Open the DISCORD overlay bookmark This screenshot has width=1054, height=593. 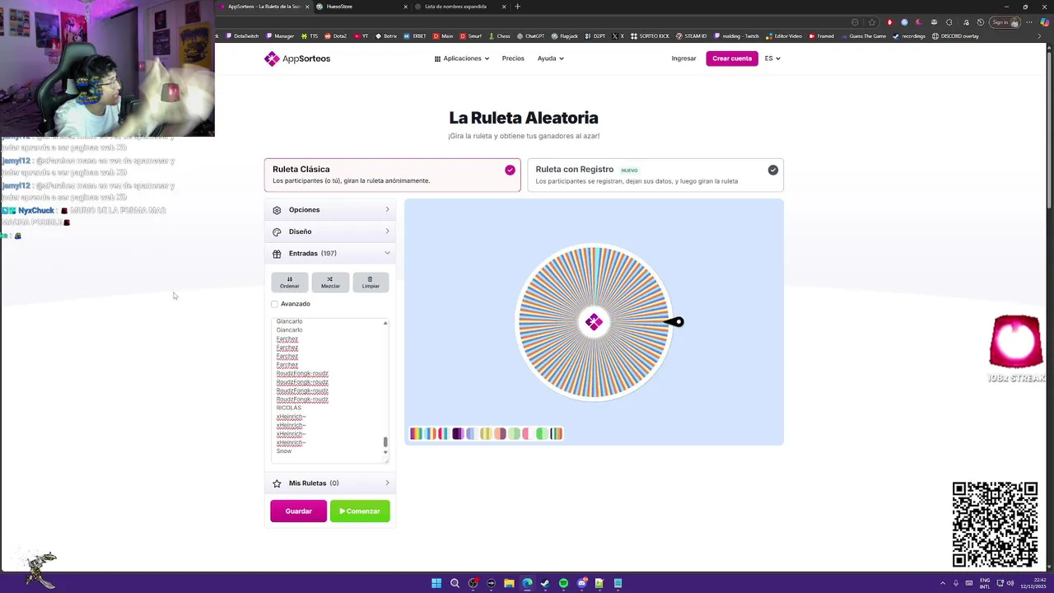click(x=955, y=36)
